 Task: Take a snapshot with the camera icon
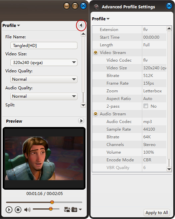coord(74,210)
